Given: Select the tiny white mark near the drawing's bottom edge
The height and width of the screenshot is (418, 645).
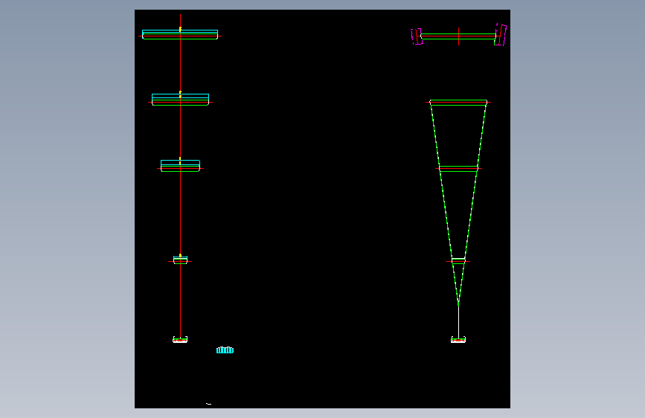Looking at the screenshot, I should pyautogui.click(x=208, y=404).
